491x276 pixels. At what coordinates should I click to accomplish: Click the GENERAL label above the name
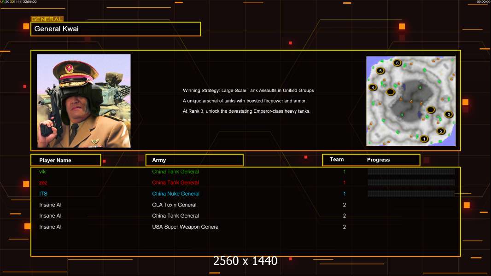(47, 19)
